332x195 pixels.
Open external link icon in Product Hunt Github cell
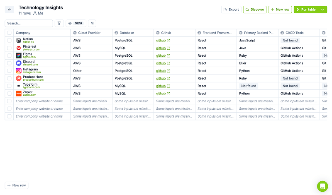click(x=168, y=79)
